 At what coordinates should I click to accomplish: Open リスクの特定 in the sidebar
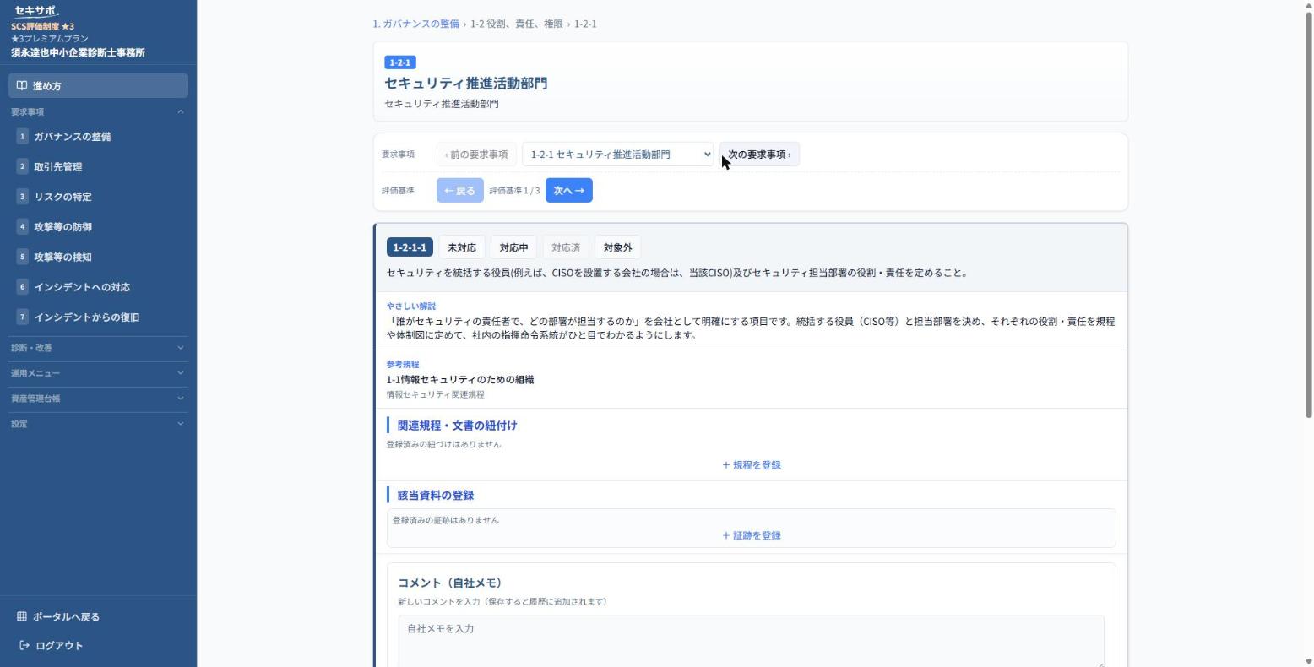(x=98, y=196)
